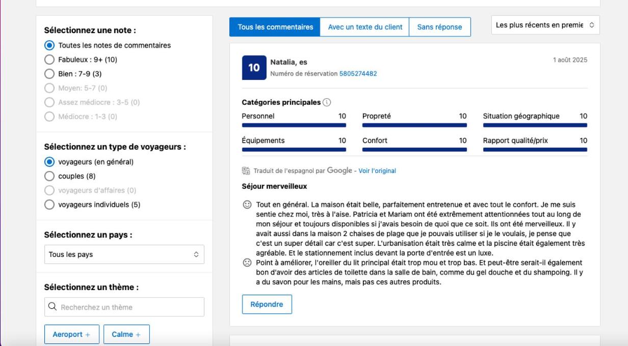Show Tous les commentaires tab
The image size is (628, 346).
tap(275, 27)
